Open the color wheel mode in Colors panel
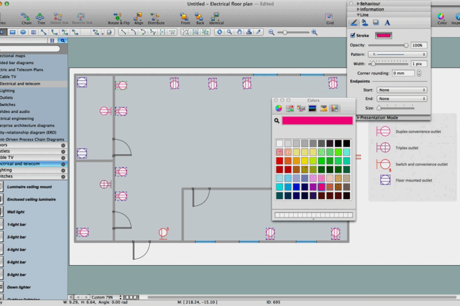Image resolution: width=460 pixels, height=306 pixels. click(x=278, y=108)
